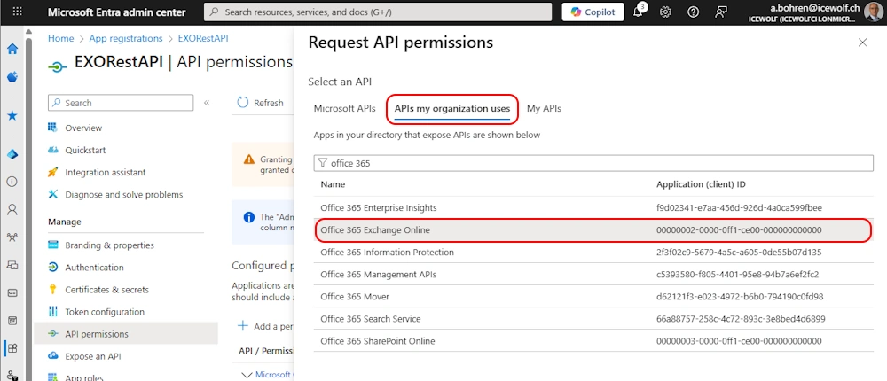Click the feedback icon in header

[721, 12]
